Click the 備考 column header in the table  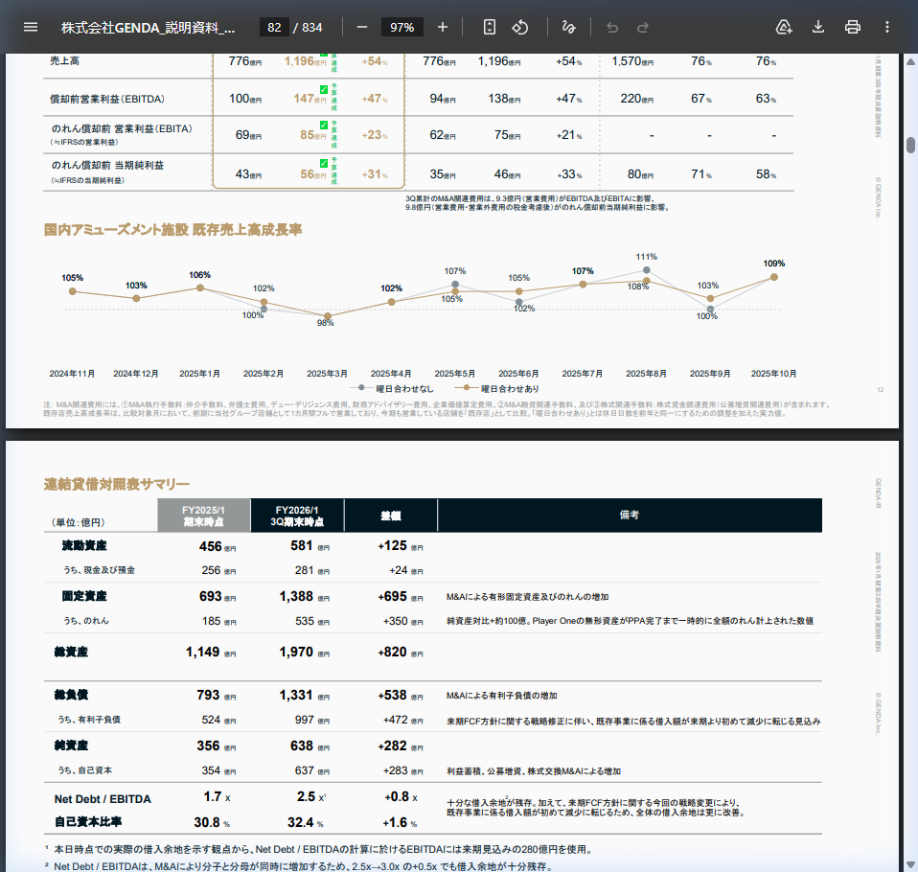pos(630,515)
